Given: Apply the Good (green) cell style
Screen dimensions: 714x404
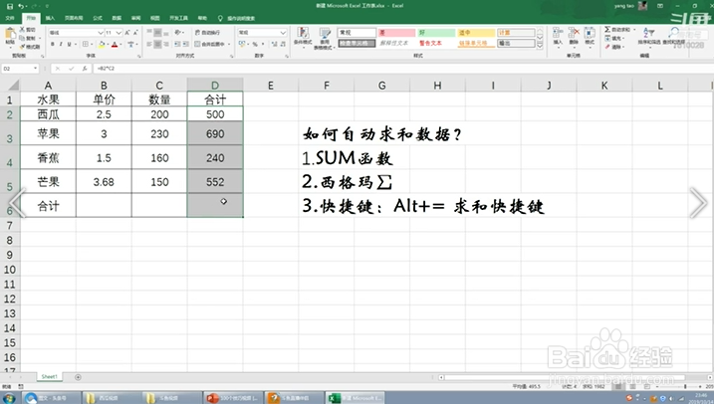Looking at the screenshot, I should point(436,32).
